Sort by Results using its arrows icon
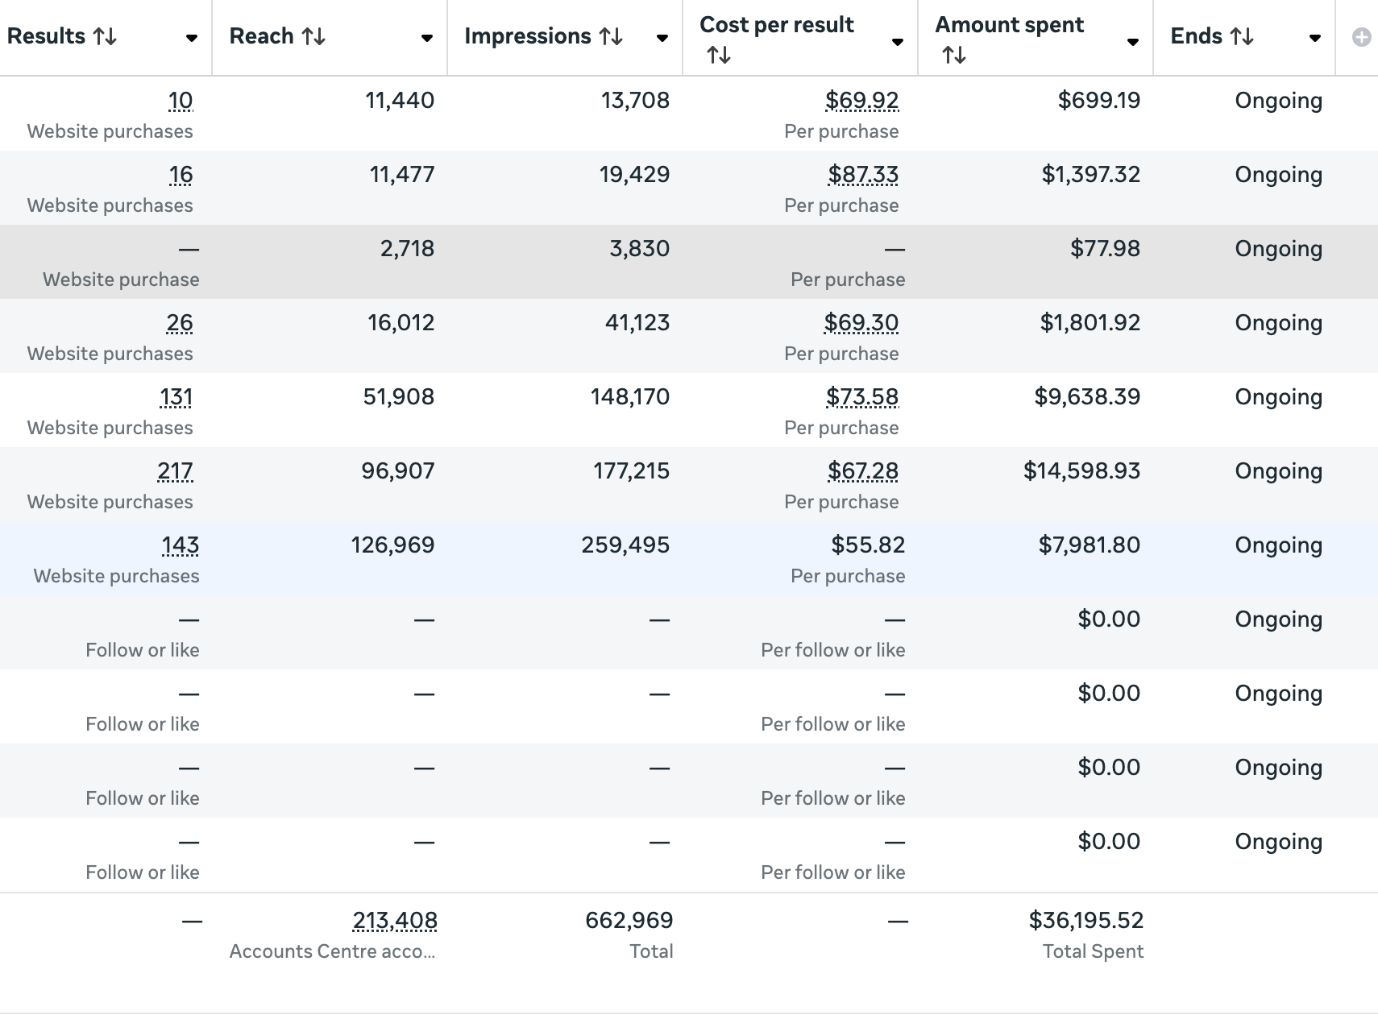This screenshot has width=1378, height=1015. pos(105,36)
